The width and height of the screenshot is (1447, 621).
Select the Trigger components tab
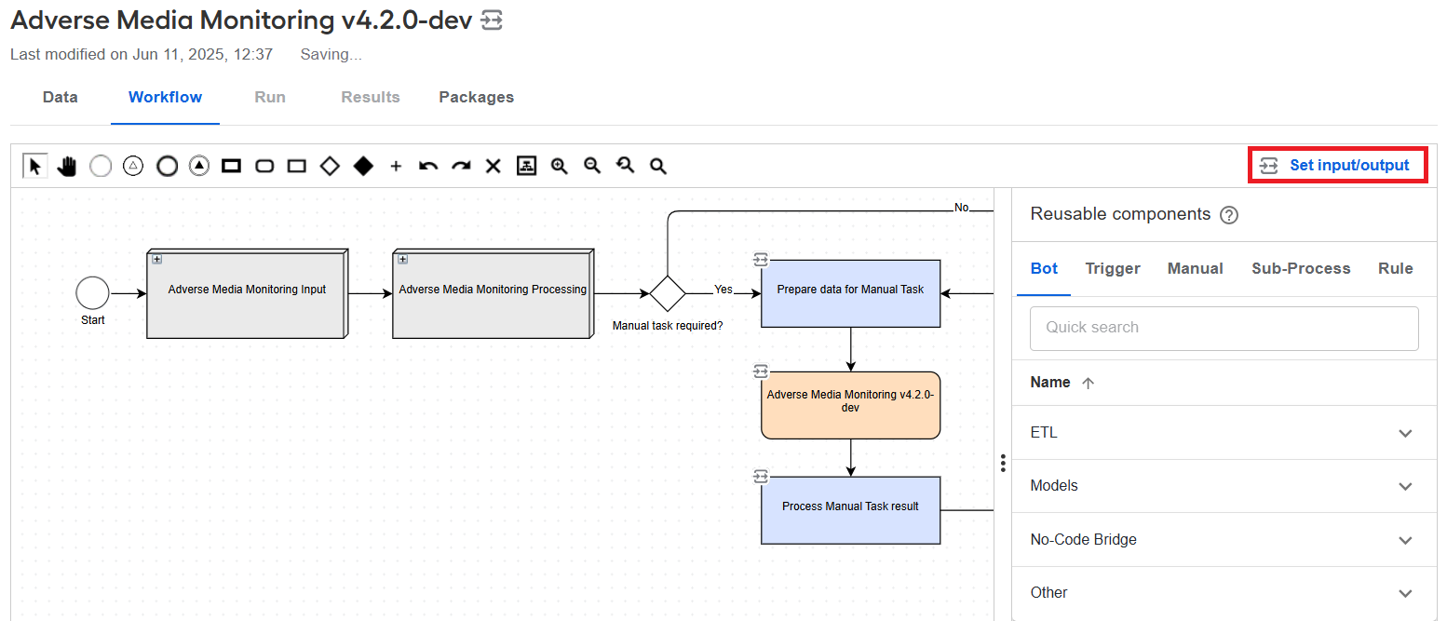coord(1113,268)
